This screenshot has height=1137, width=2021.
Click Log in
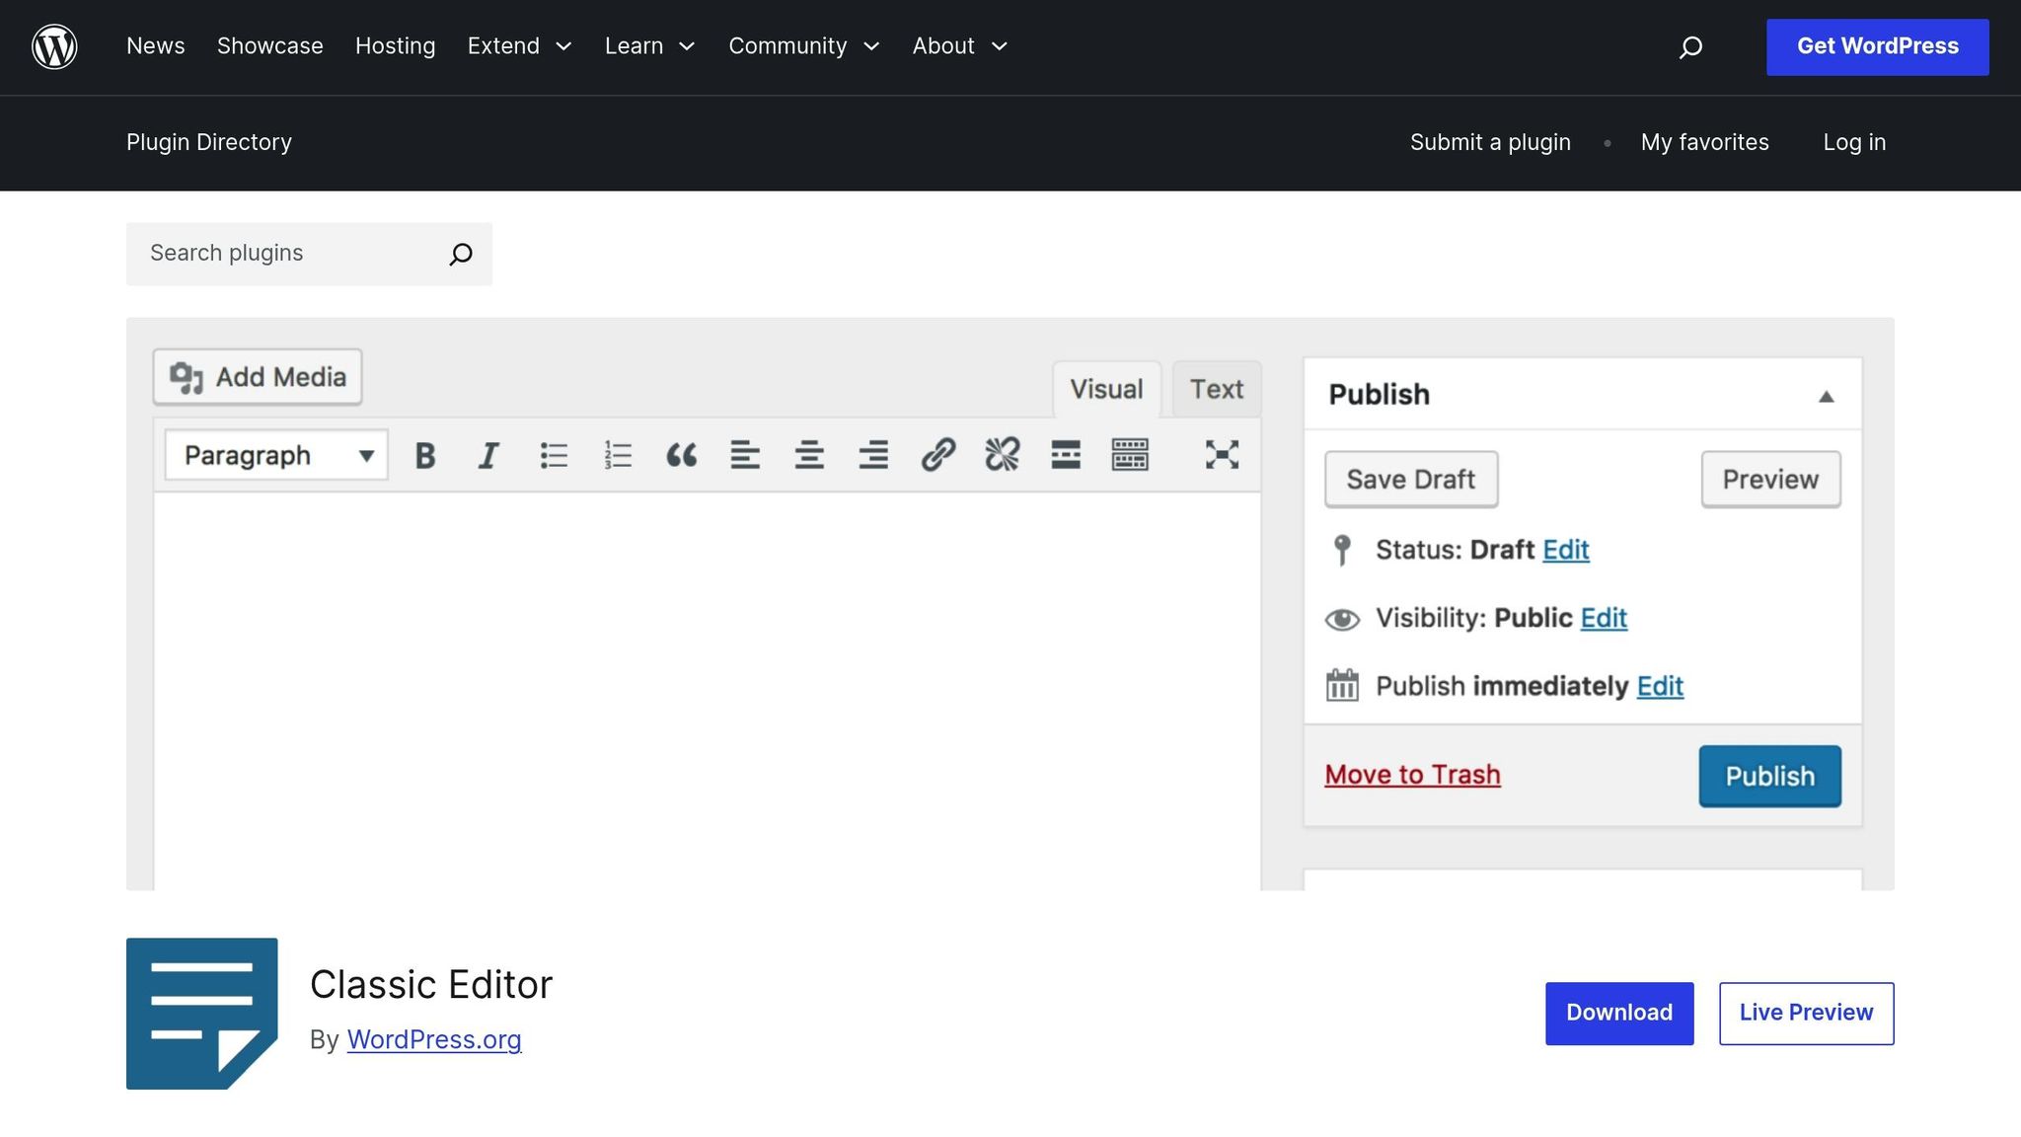point(1854,142)
